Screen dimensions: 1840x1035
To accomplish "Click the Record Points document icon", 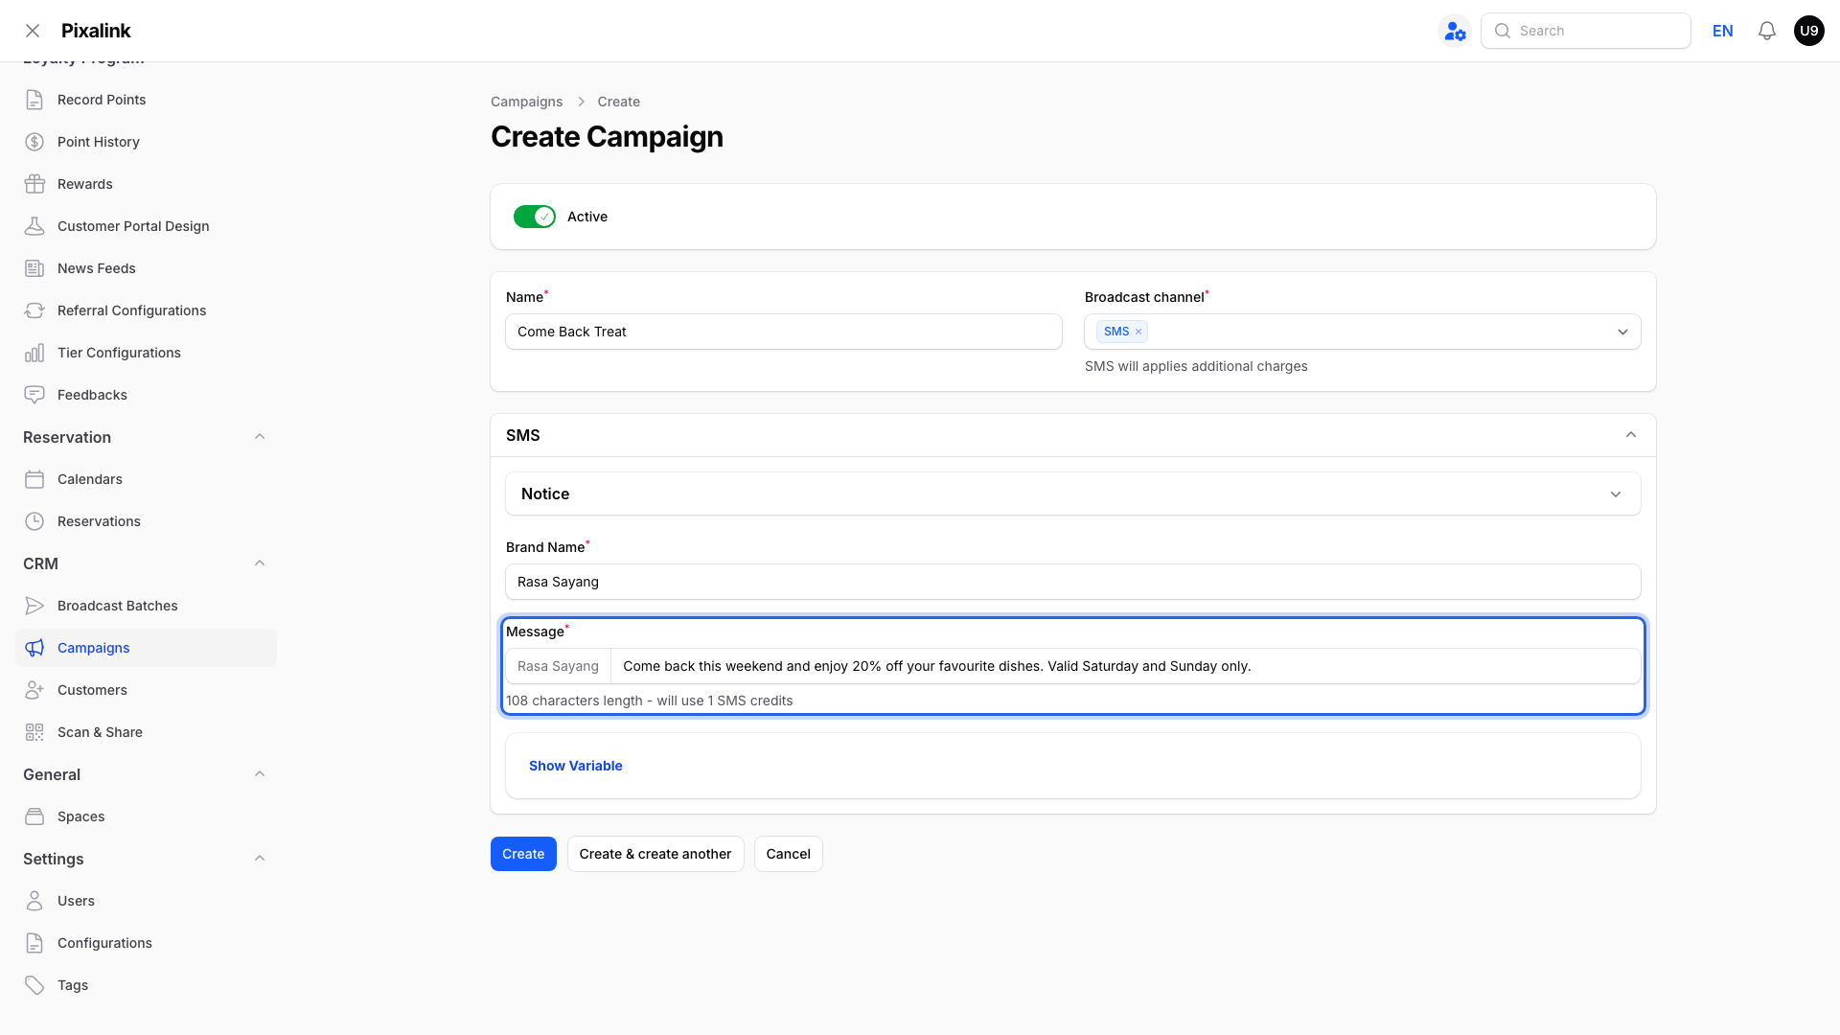I will click(x=34, y=100).
